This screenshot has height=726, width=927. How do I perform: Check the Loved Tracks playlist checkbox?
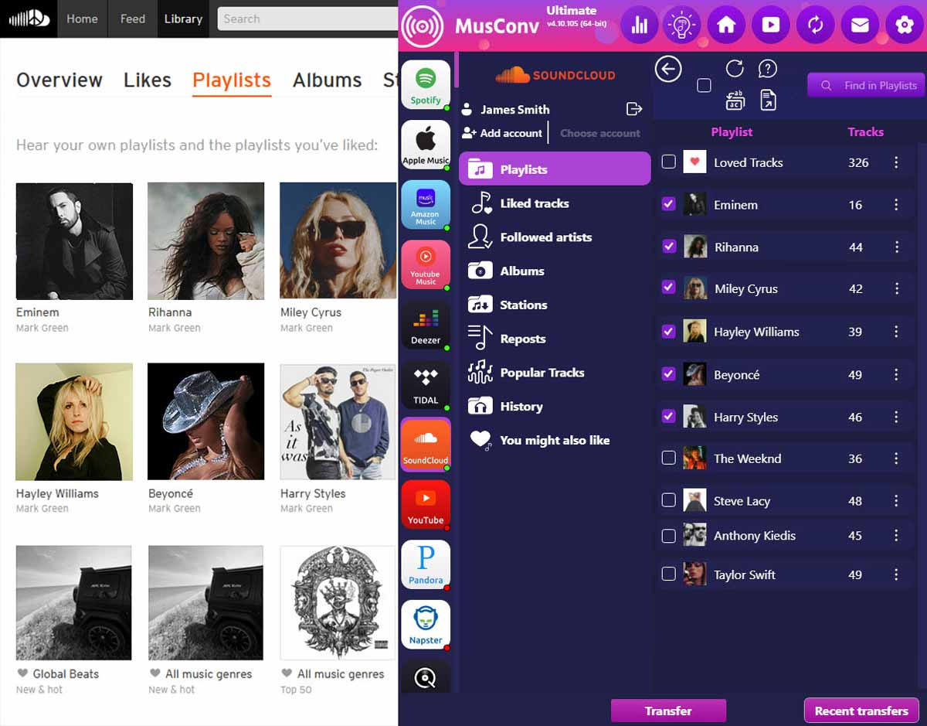668,162
